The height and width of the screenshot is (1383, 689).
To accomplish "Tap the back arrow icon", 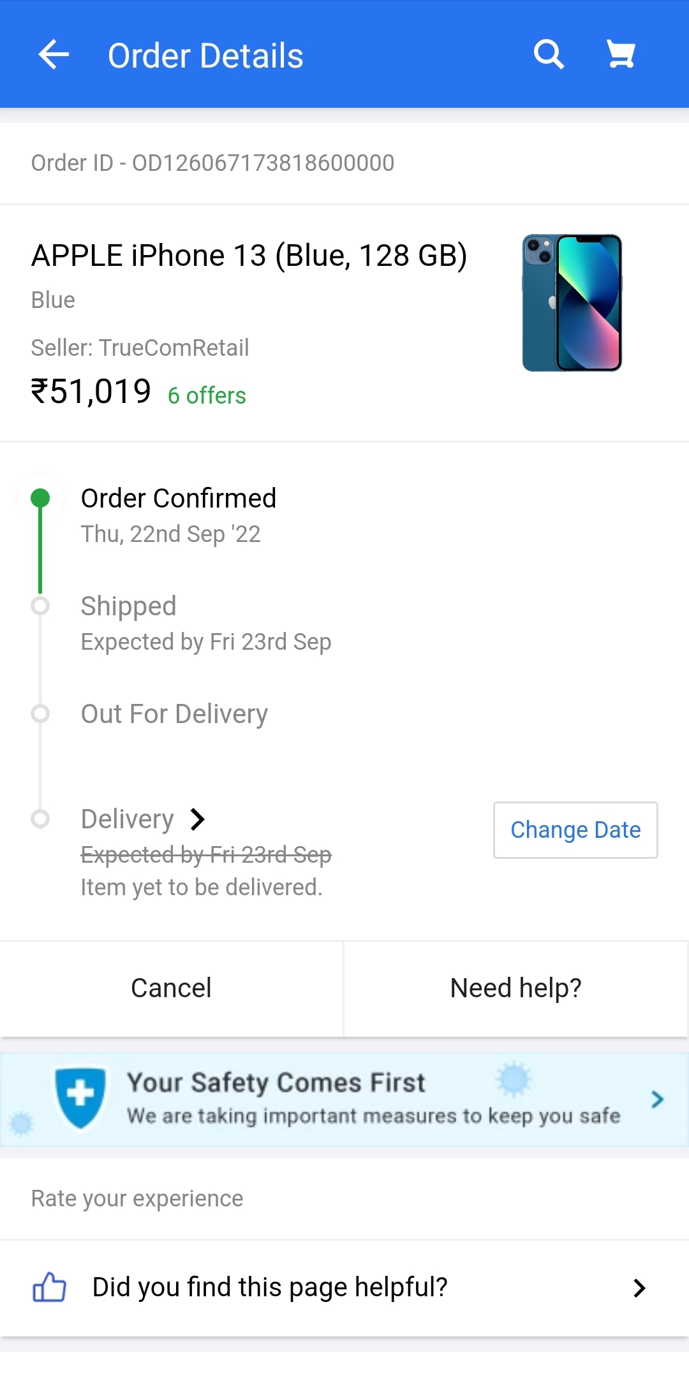I will 54,55.
